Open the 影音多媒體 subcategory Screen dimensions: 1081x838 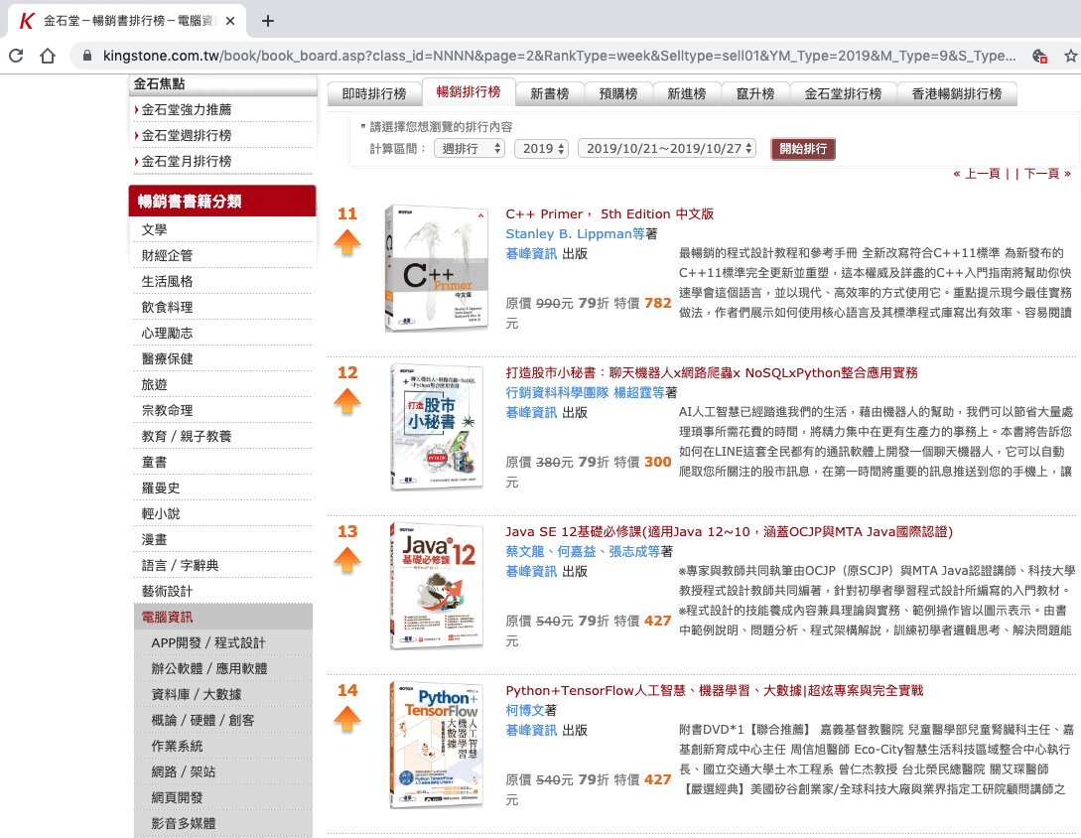[x=184, y=823]
